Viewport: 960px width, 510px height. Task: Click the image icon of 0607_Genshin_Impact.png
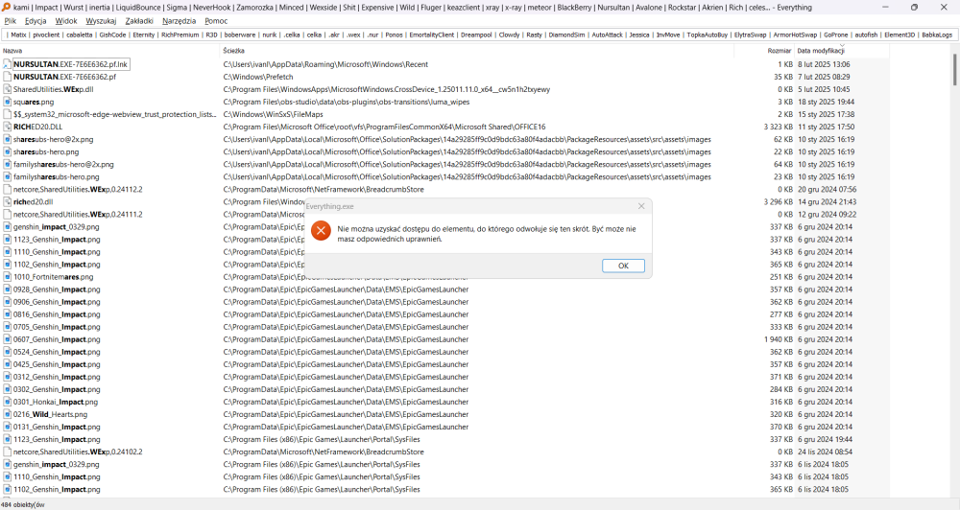(x=8, y=339)
